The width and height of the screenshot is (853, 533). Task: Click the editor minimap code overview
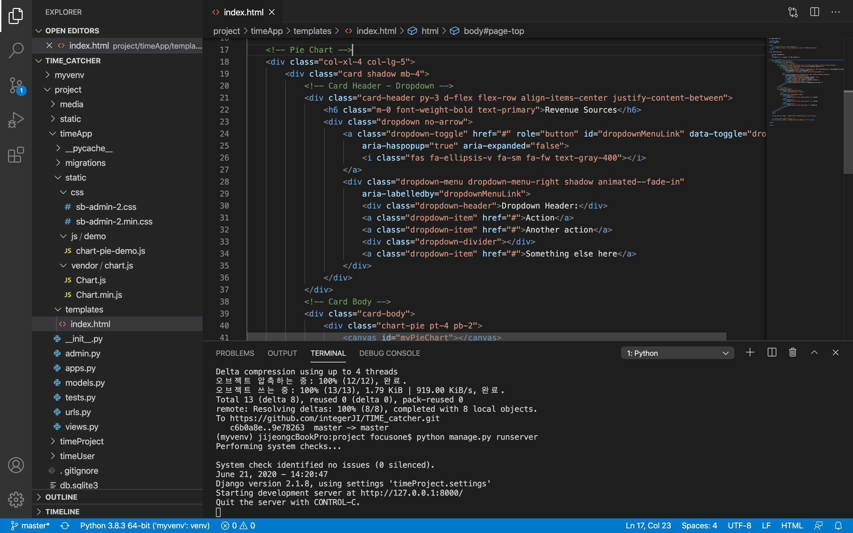click(x=804, y=81)
